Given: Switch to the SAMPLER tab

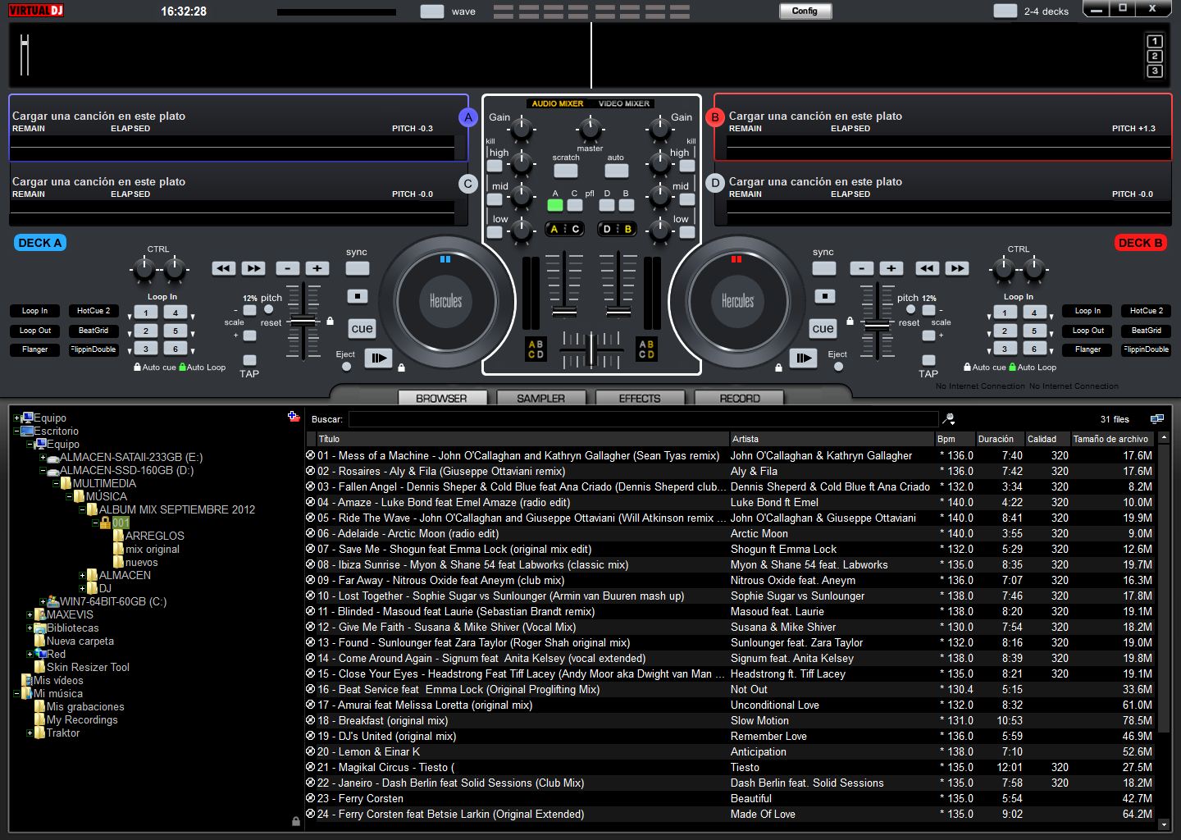Looking at the screenshot, I should [x=540, y=398].
